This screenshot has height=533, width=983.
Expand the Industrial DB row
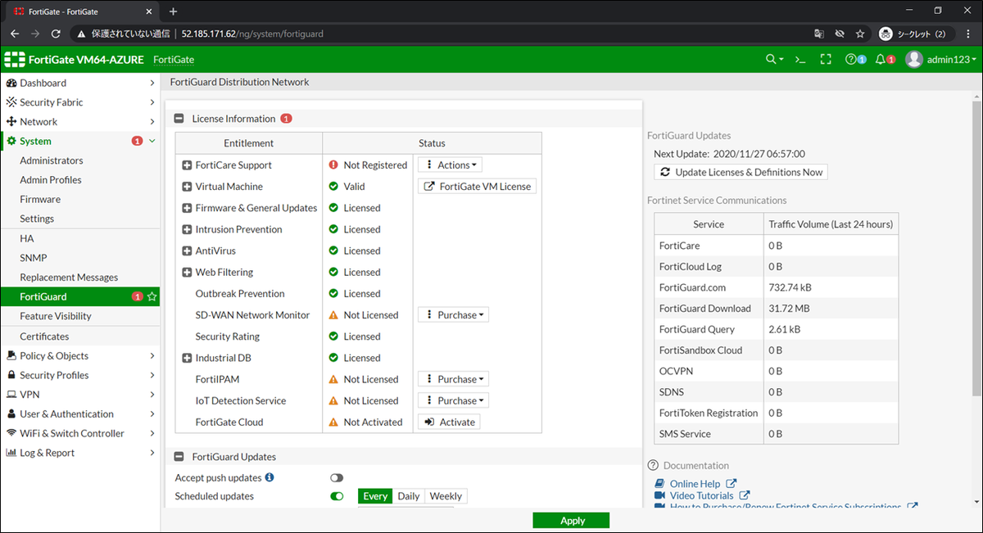pyautogui.click(x=187, y=358)
